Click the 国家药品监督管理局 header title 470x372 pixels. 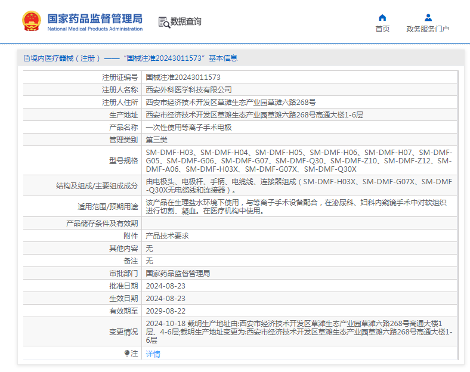(x=95, y=17)
